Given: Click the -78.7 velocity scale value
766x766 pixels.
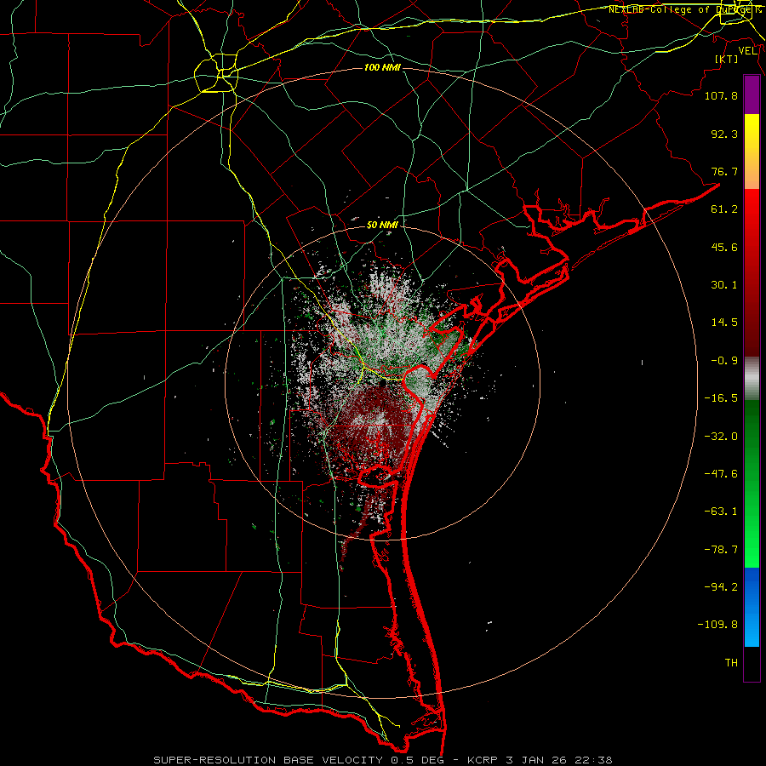Looking at the screenshot, I should point(721,550).
